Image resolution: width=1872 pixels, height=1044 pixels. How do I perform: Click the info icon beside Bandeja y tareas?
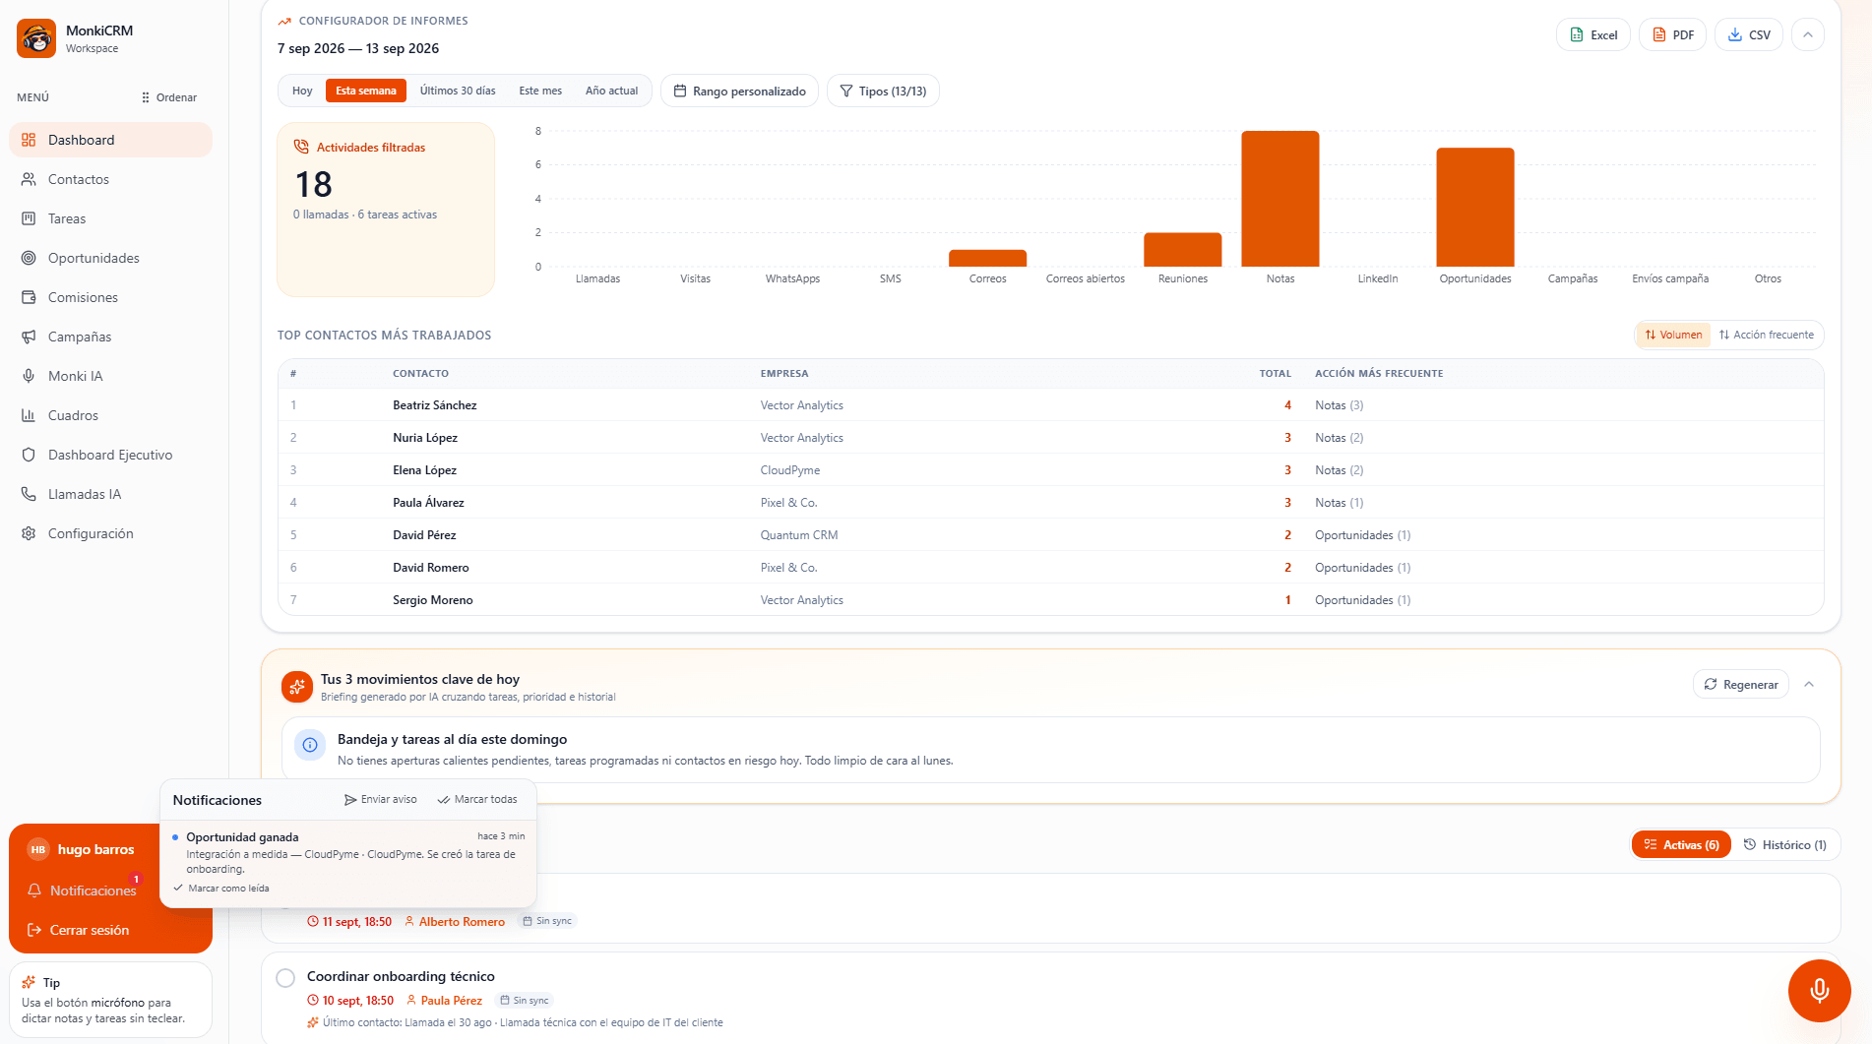(310, 745)
